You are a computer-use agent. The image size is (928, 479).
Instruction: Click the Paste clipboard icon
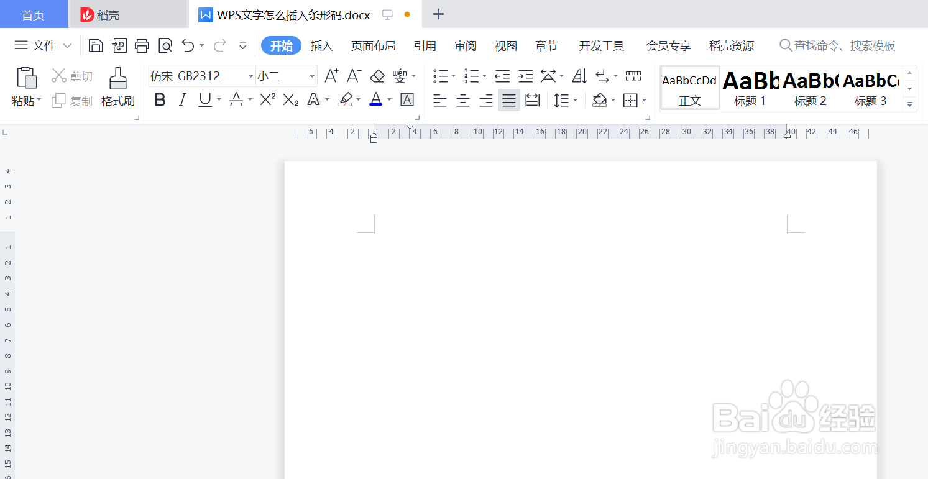(x=27, y=78)
